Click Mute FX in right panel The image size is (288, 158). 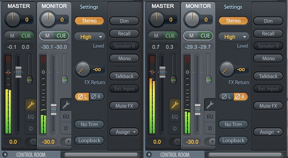pos(268,106)
